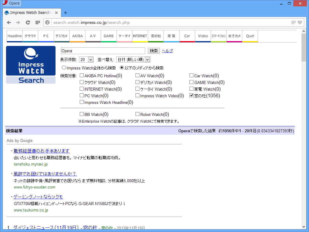This screenshot has height=232, width=309.
Task: Open Speed Dial via the grid icon
Action: 37,22
